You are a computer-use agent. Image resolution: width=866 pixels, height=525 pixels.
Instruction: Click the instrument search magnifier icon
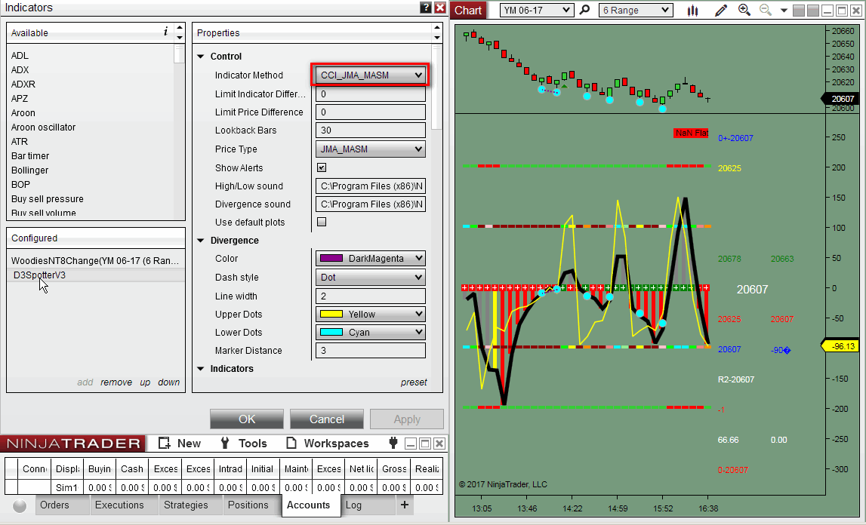(584, 11)
